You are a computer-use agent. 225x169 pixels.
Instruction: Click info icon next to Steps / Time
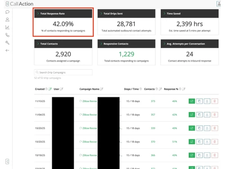pyautogui.click(x=140, y=89)
